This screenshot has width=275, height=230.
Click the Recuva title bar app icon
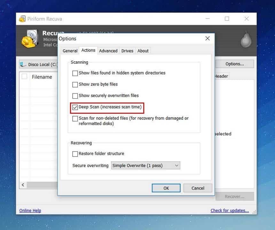tap(22, 19)
